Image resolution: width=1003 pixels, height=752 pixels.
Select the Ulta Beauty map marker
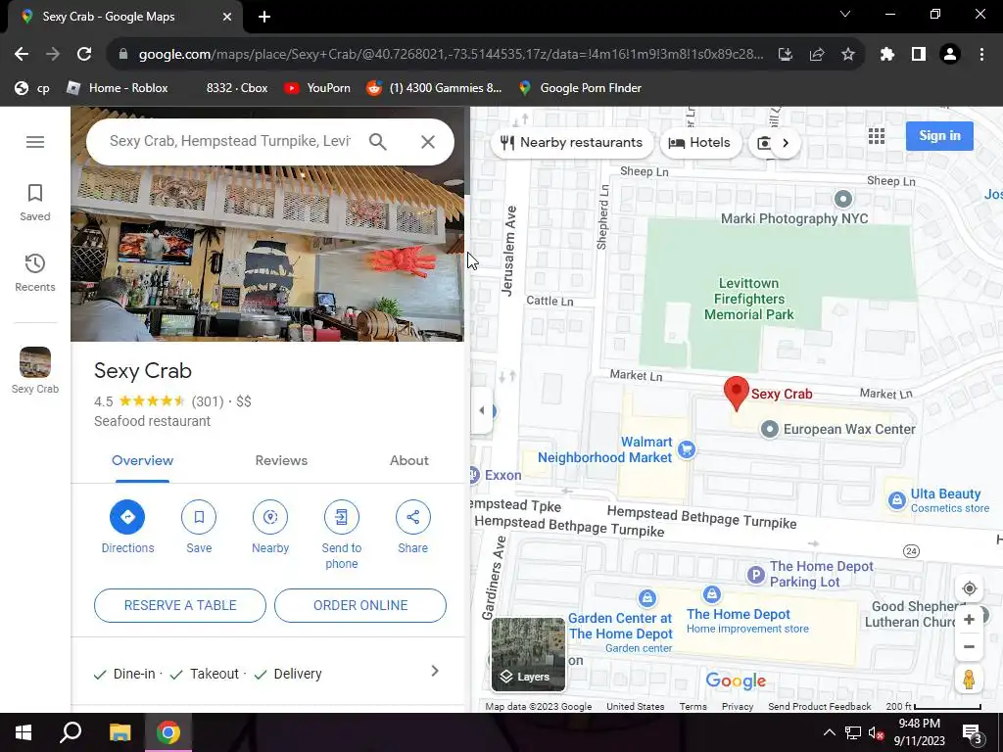897,500
